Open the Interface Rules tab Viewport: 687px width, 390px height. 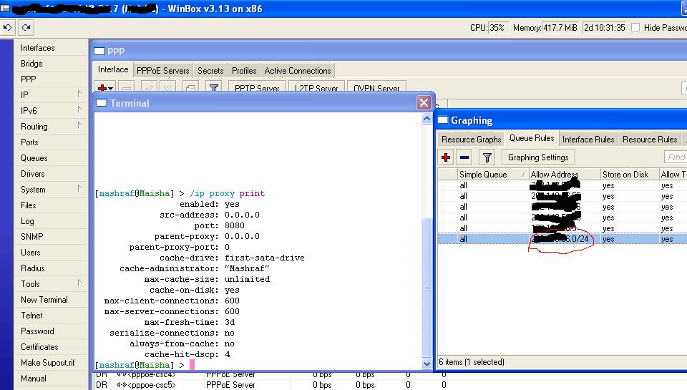tap(588, 140)
